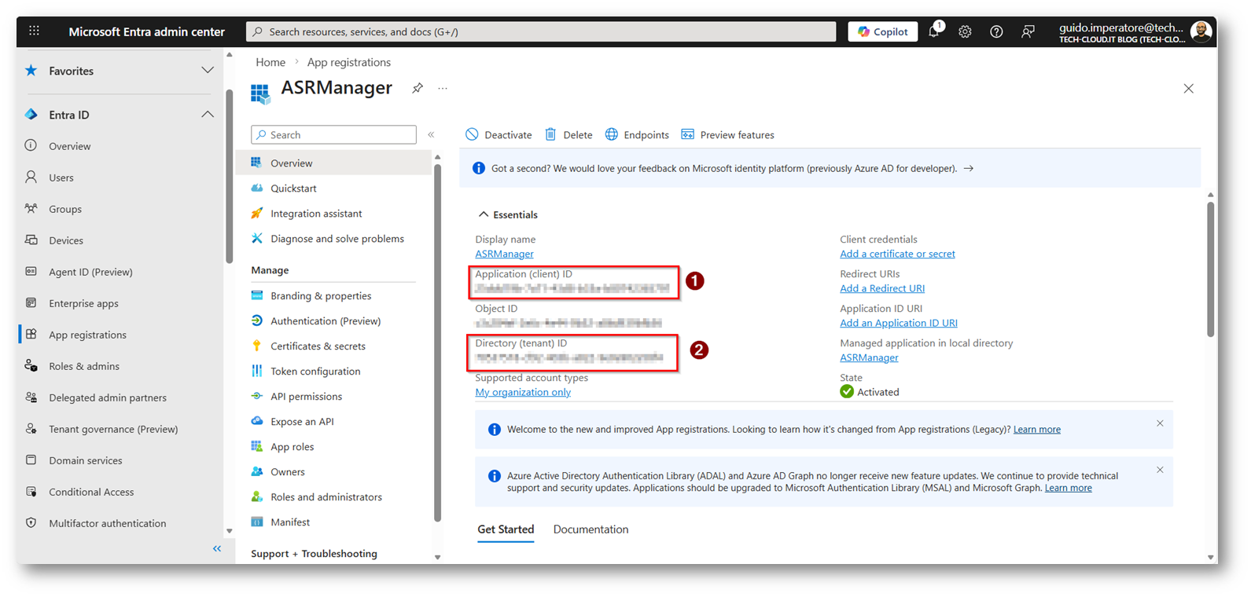Switch to the Get Started tab
This screenshot has width=1251, height=597.
[506, 529]
